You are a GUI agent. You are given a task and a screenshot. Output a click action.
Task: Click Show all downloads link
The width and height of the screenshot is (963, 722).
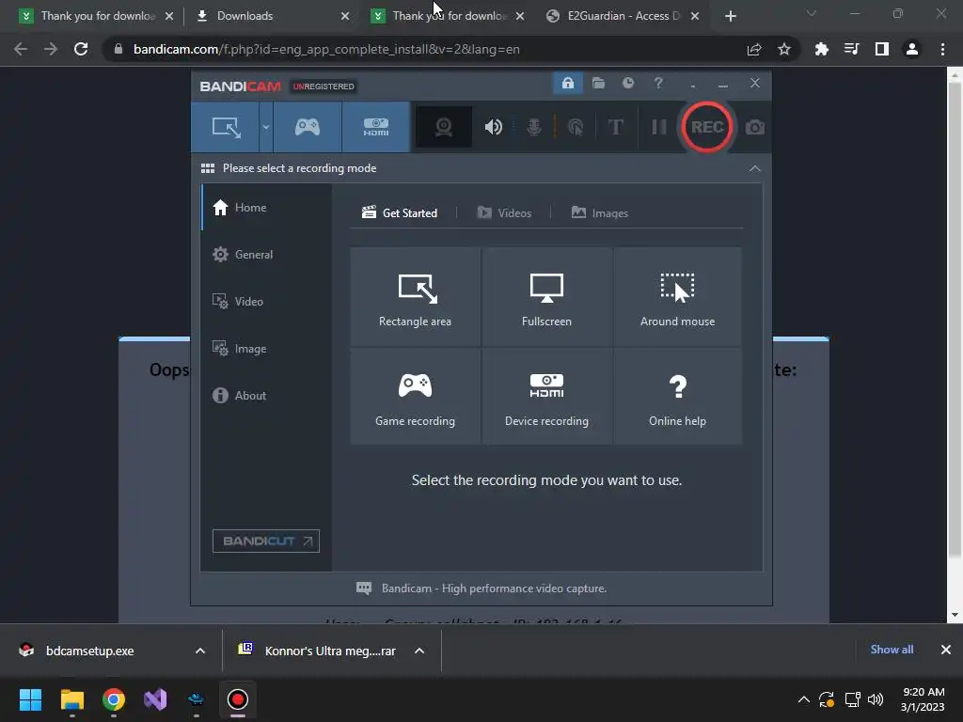pyautogui.click(x=892, y=649)
